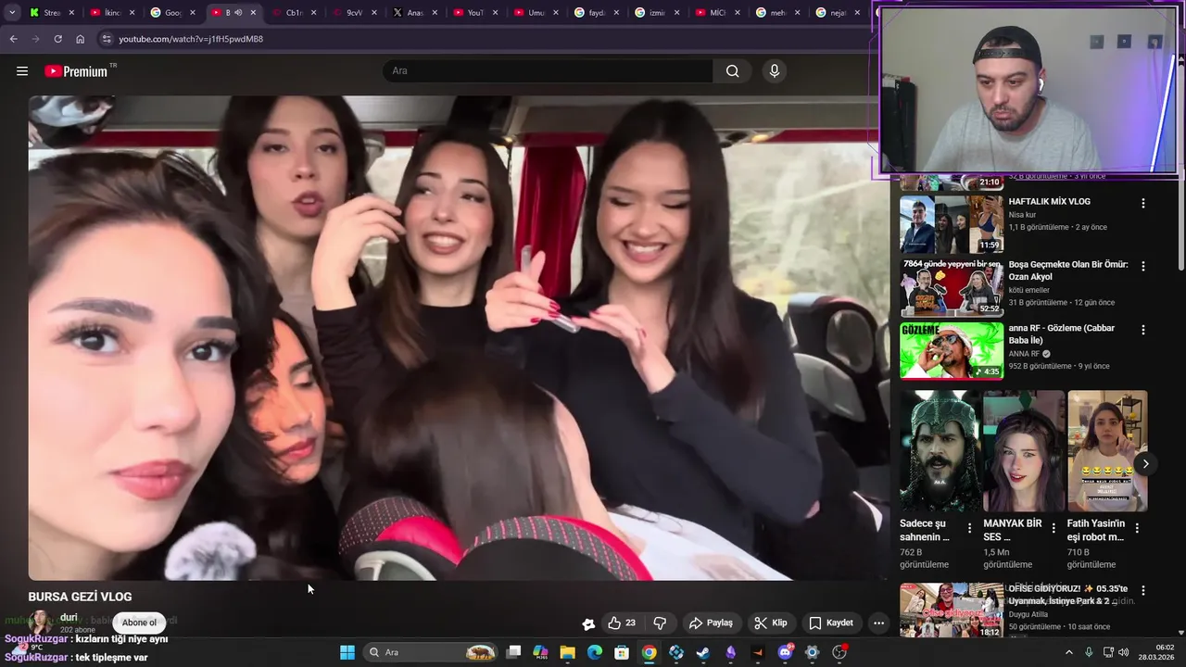Open the tab search dropdown arrow
Image resolution: width=1186 pixels, height=667 pixels.
(x=12, y=13)
